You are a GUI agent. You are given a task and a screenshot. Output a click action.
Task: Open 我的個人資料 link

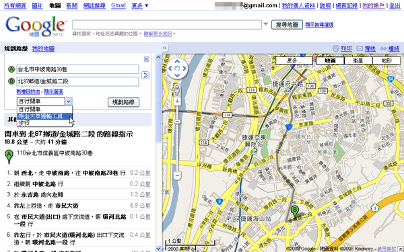pos(298,5)
